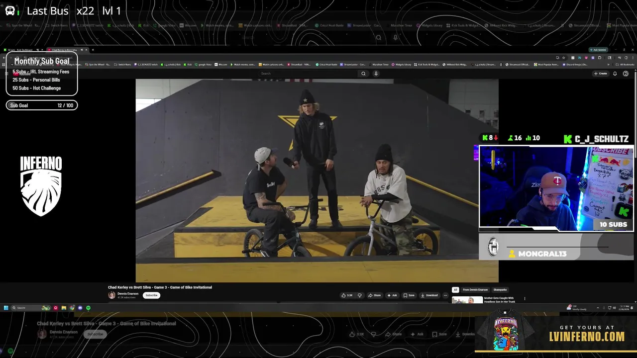Open a new browser tab

pos(93,50)
